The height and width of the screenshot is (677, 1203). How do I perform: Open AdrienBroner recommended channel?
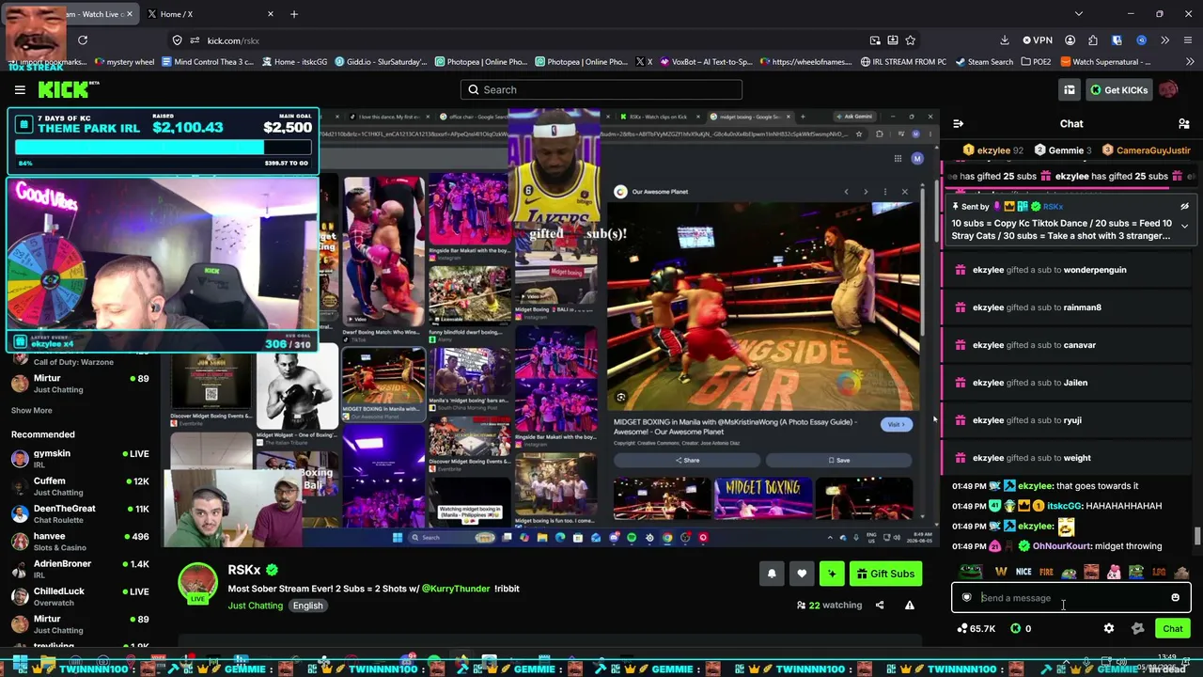tap(80, 569)
